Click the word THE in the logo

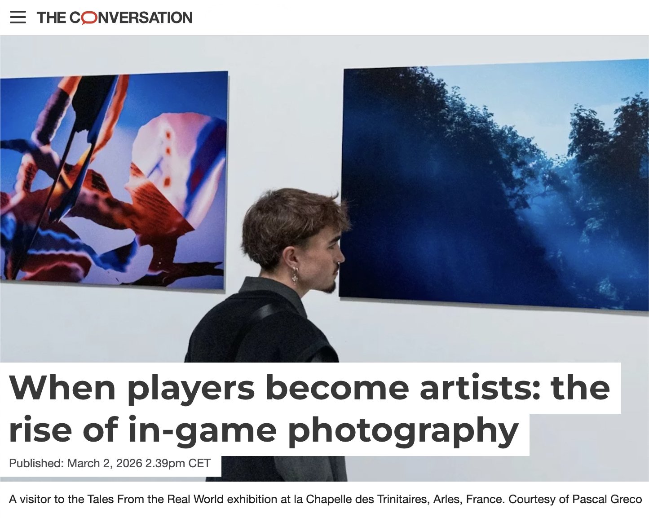pyautogui.click(x=52, y=18)
